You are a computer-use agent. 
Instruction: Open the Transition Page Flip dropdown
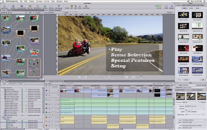[191, 102]
